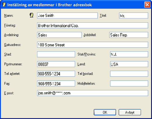Select the Land field containing USA

point(129,64)
